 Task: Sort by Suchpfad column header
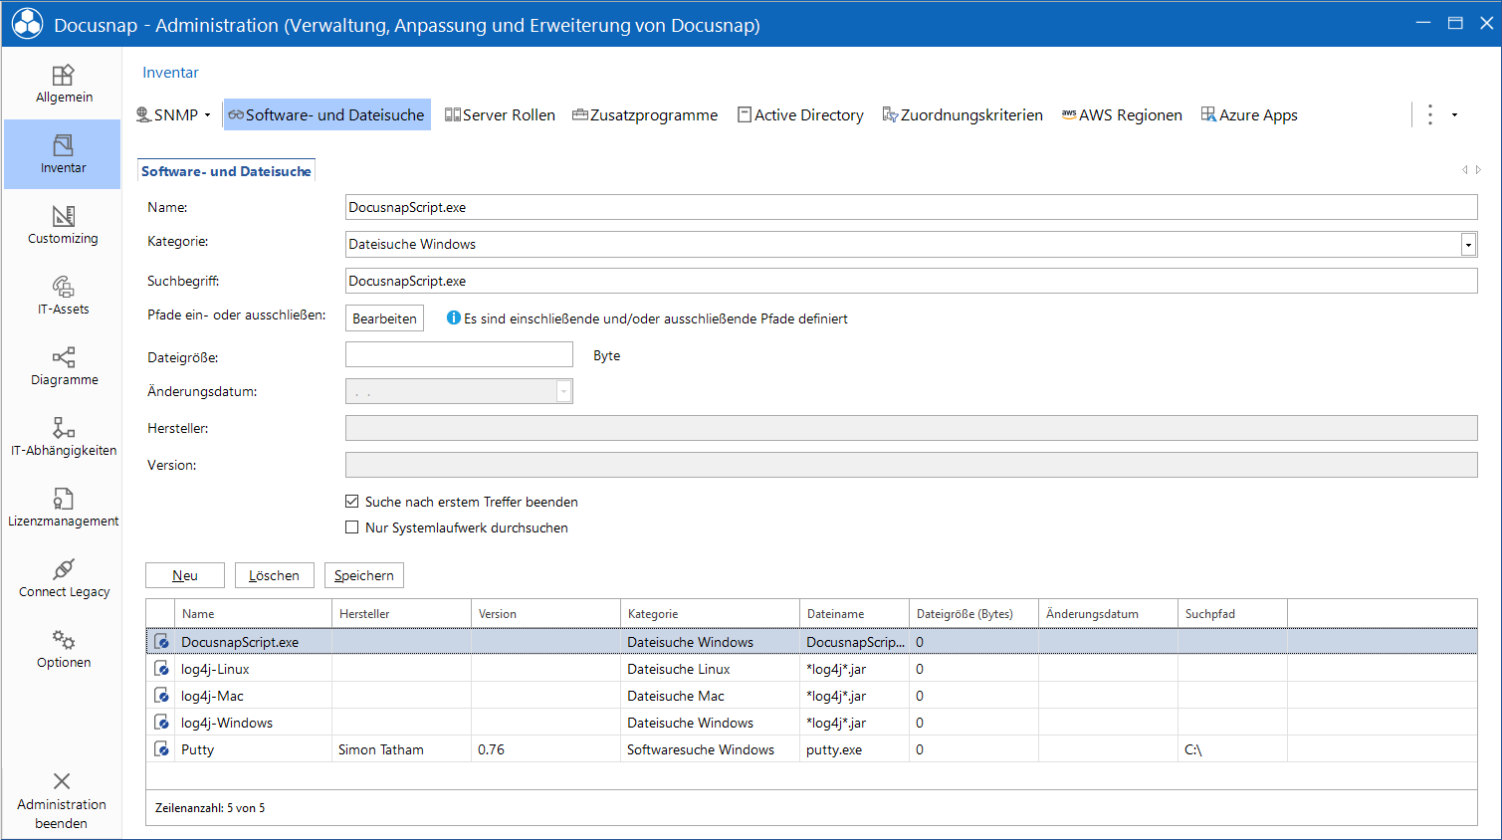[1232, 613]
